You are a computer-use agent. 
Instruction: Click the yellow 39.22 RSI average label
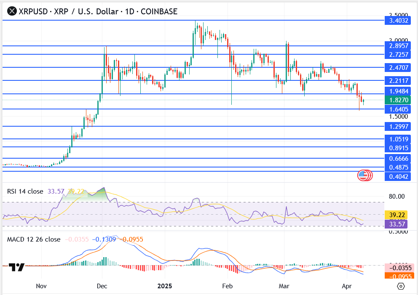click(397, 215)
